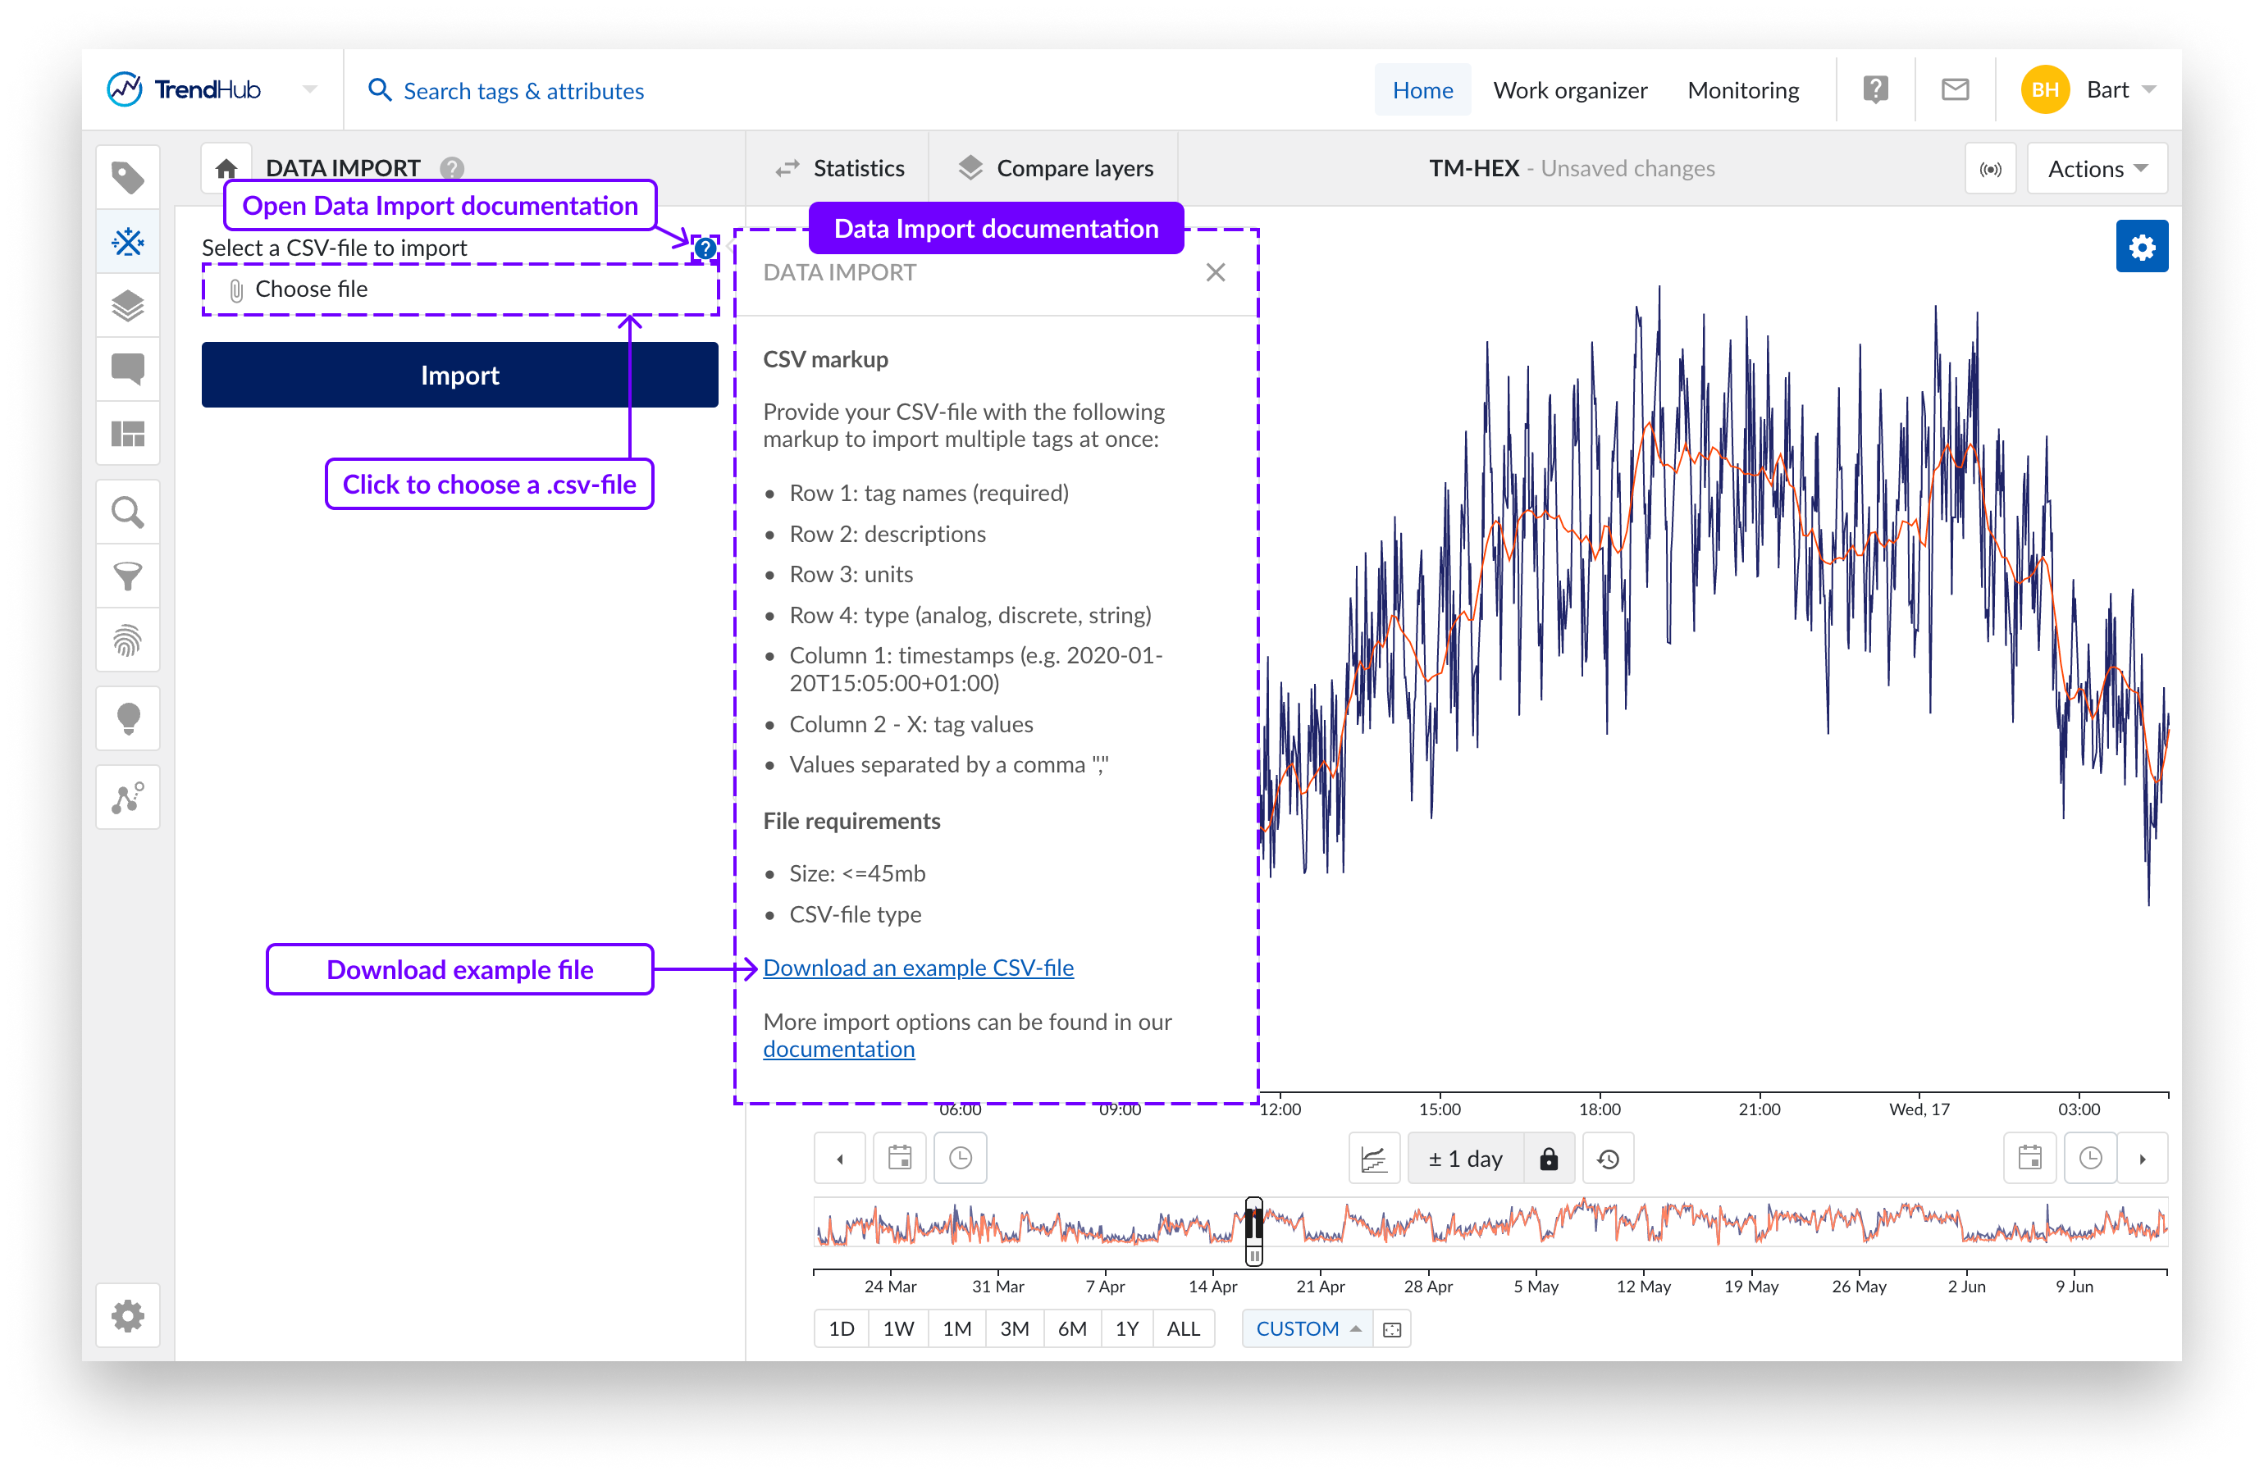The image size is (2264, 1476).
Task: Open the layers sidebar icon
Action: click(127, 305)
